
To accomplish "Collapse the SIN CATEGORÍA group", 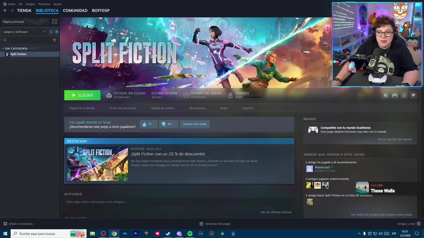I will [x=3, y=49].
